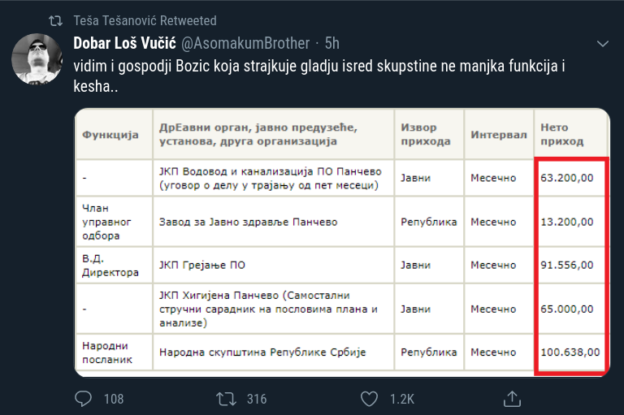Open the attached income table image

[342, 242]
